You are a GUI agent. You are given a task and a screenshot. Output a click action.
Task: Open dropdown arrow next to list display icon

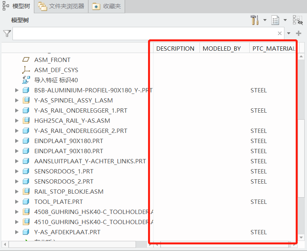click(x=285, y=20)
